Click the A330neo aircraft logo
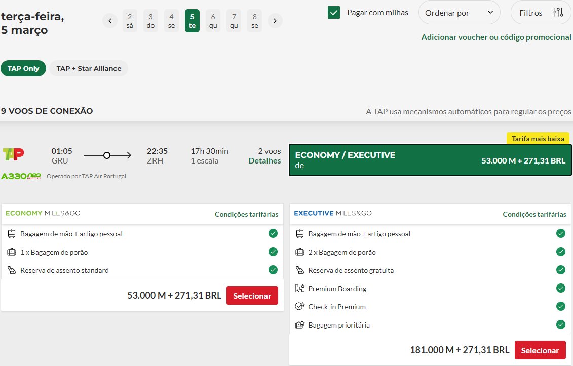573x366 pixels. (21, 176)
